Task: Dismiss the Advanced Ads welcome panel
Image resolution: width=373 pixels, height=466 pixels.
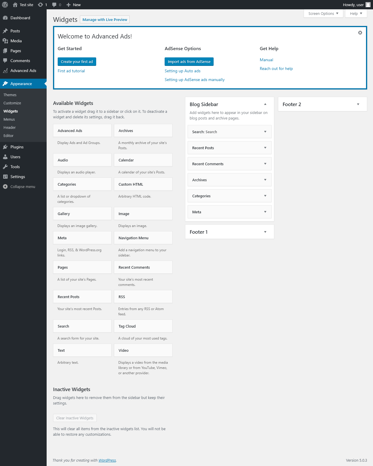Action: click(360, 33)
